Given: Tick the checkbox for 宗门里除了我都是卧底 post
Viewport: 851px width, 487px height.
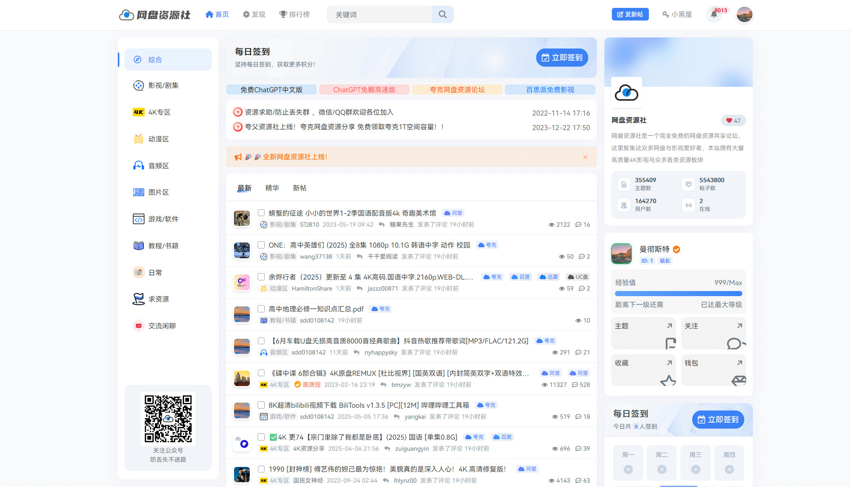Looking at the screenshot, I should [x=261, y=437].
